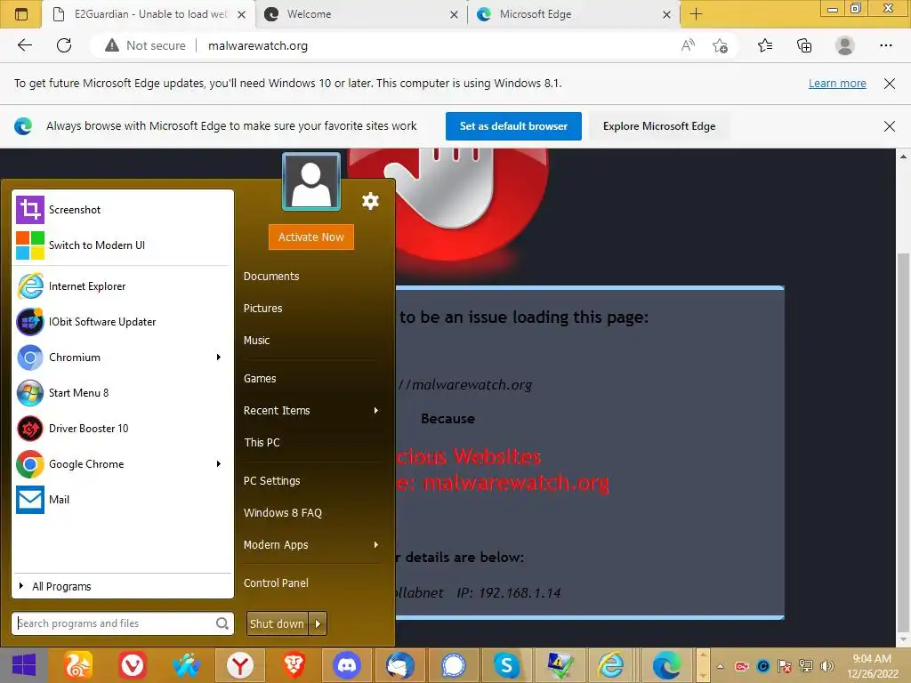The width and height of the screenshot is (911, 683).
Task: Expand Chromium jump list arrow
Action: tap(219, 358)
